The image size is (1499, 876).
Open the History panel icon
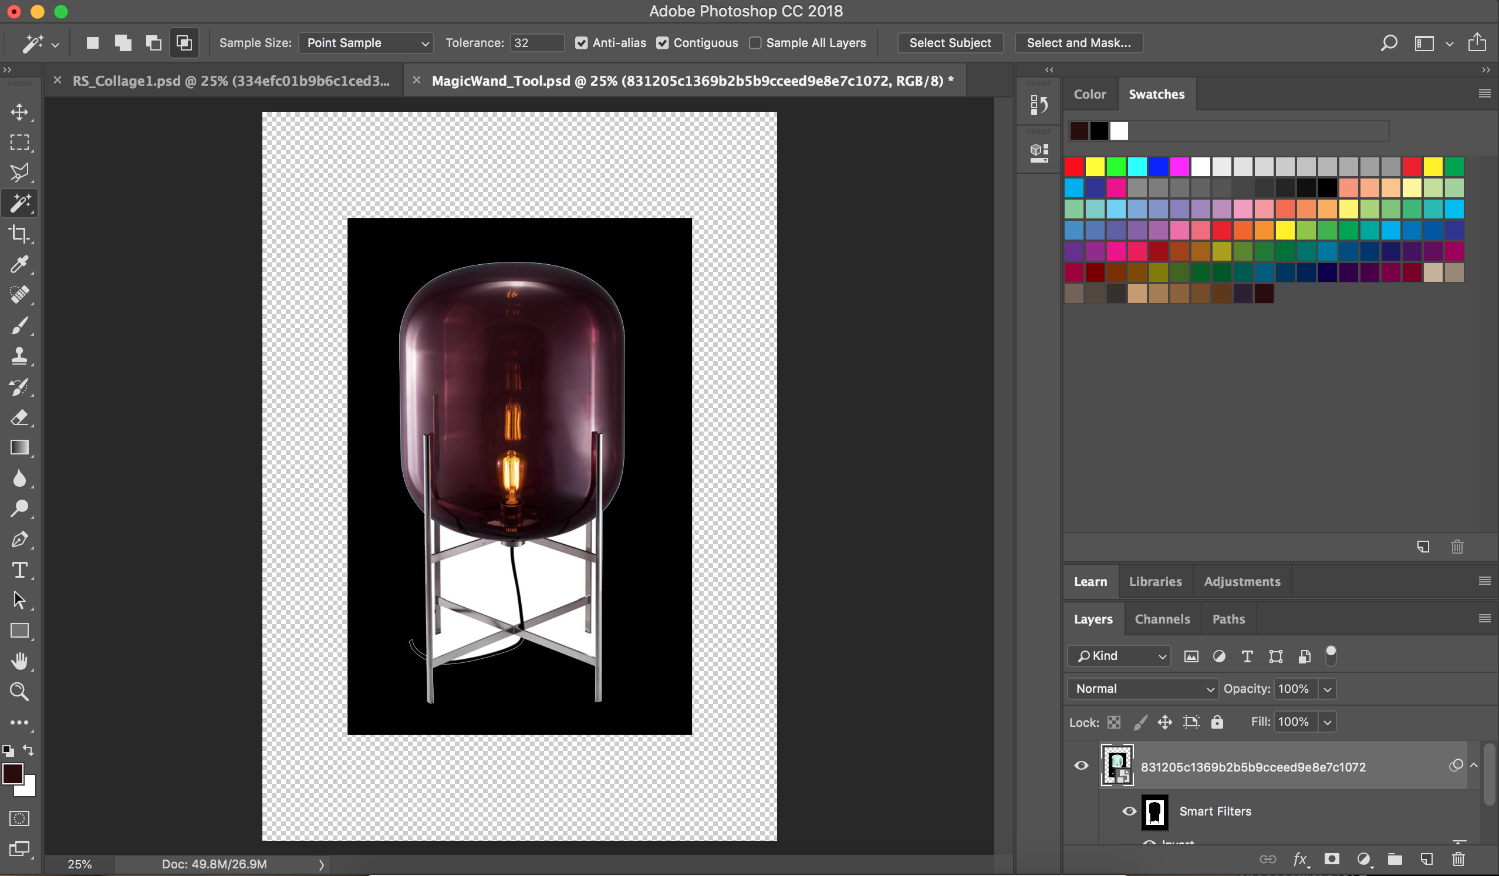click(x=1039, y=105)
